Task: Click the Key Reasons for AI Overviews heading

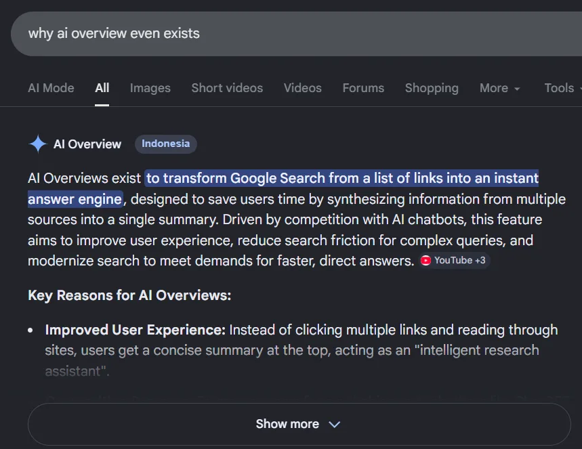Action: coord(129,295)
